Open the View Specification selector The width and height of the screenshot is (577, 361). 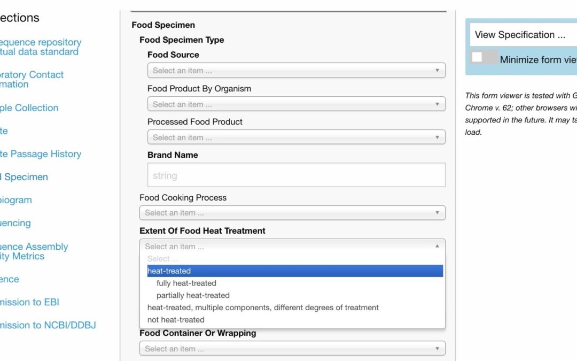tap(523, 35)
